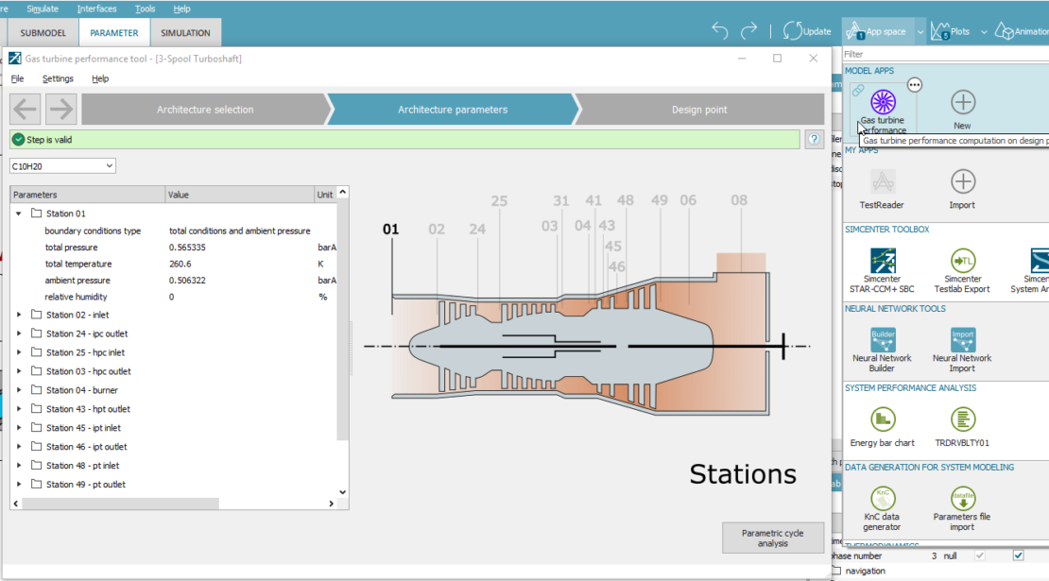This screenshot has height=581, width=1049.
Task: Expand the Station 02 - inlet parameters
Action: 21,315
